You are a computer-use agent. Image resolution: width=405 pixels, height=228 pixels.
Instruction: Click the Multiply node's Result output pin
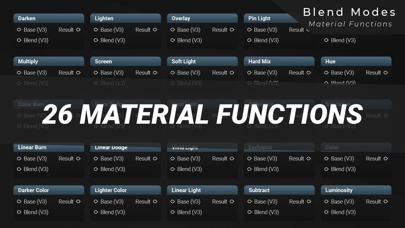point(78,73)
